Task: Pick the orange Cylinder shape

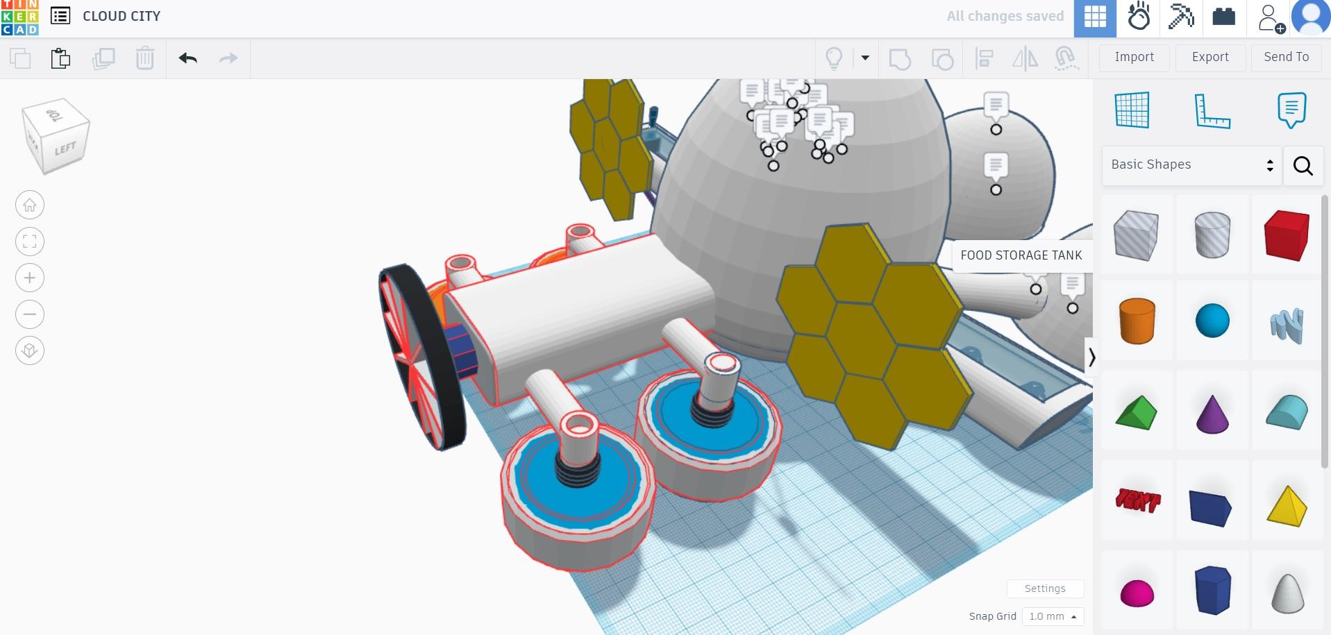Action: click(1137, 321)
